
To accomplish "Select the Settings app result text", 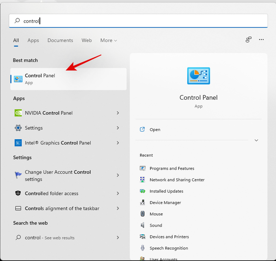I will point(34,128).
